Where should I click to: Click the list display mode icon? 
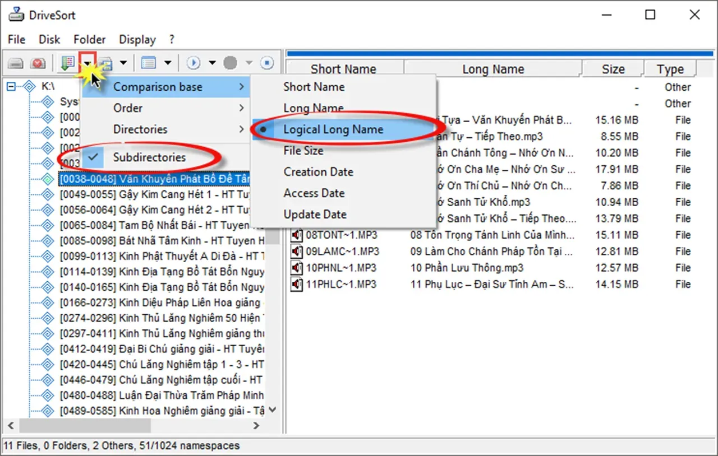[148, 63]
